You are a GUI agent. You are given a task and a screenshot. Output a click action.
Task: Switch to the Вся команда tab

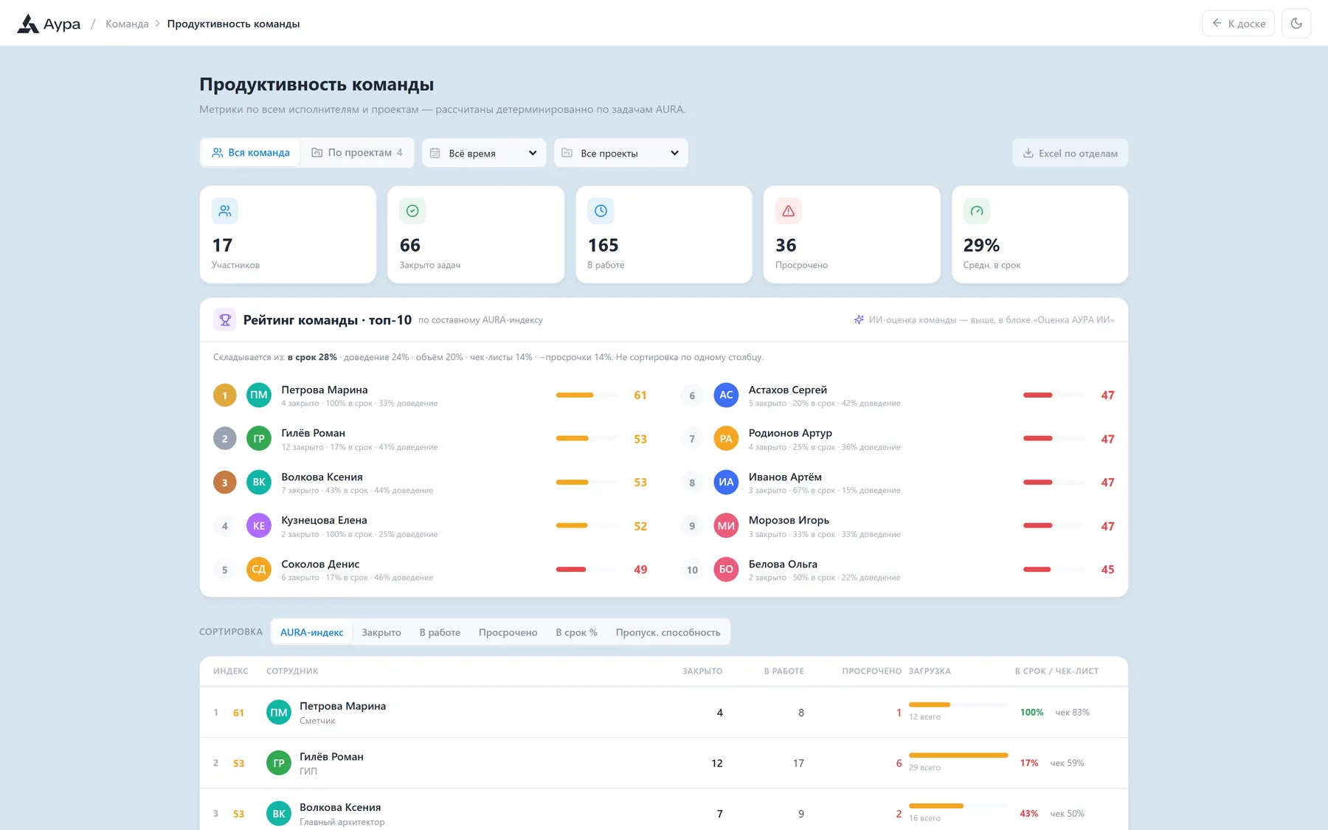pos(251,153)
